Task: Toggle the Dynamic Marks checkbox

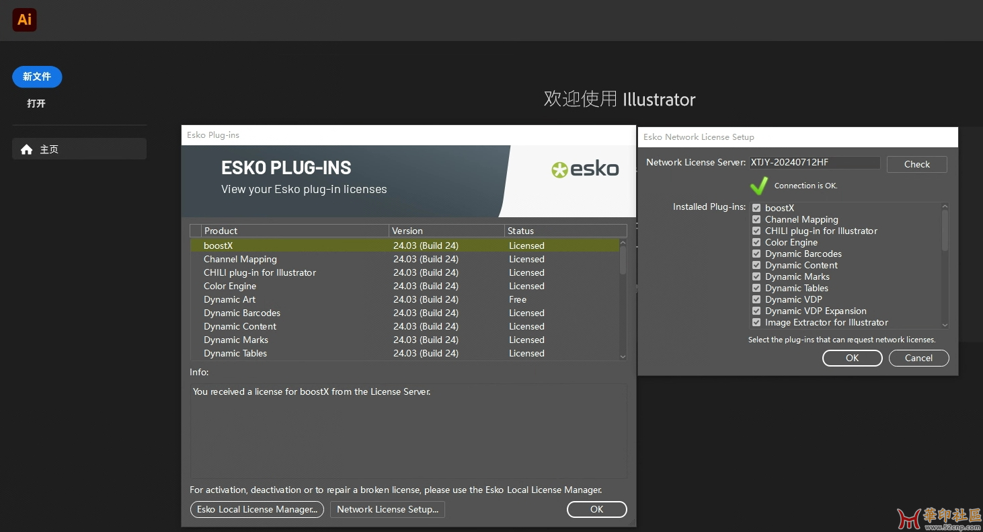Action: tap(756, 276)
